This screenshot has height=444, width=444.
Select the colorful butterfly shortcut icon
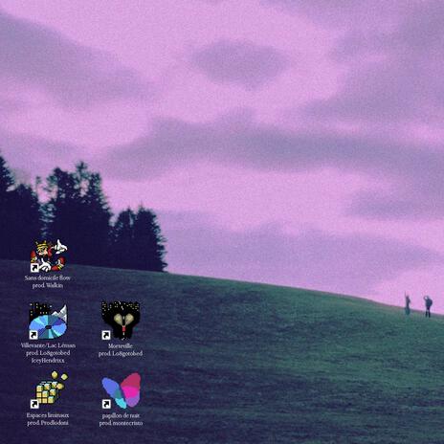(122, 390)
